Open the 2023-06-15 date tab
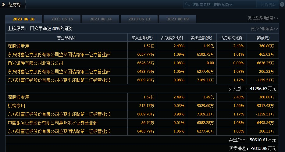This screenshot has height=152, width=285. 62,19
